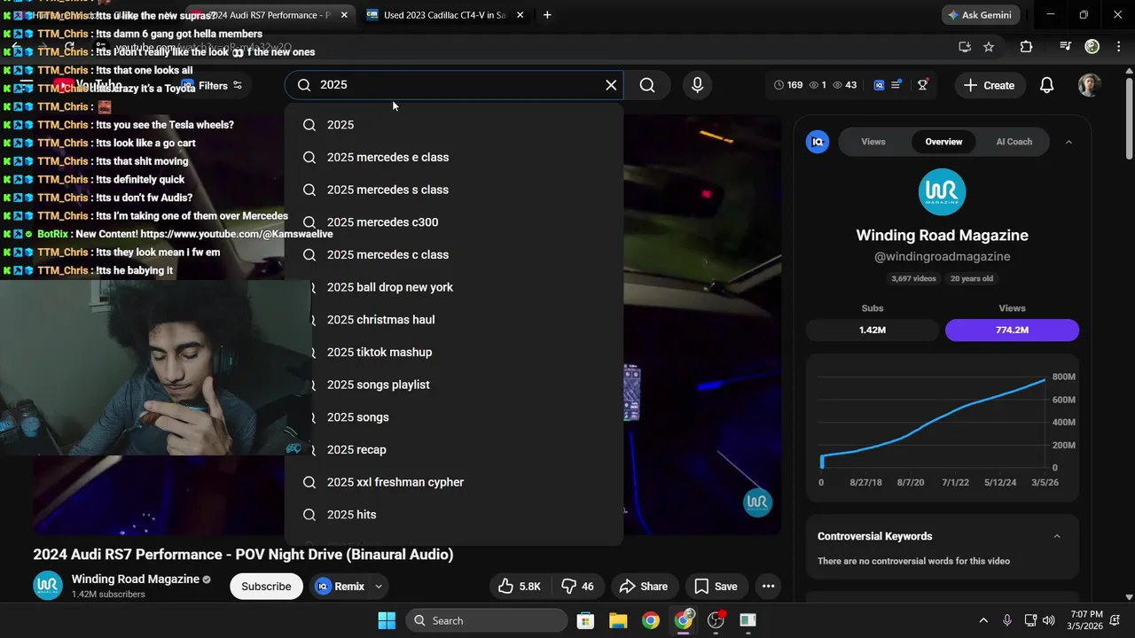
Task: Save the video to a playlist
Action: (x=716, y=587)
